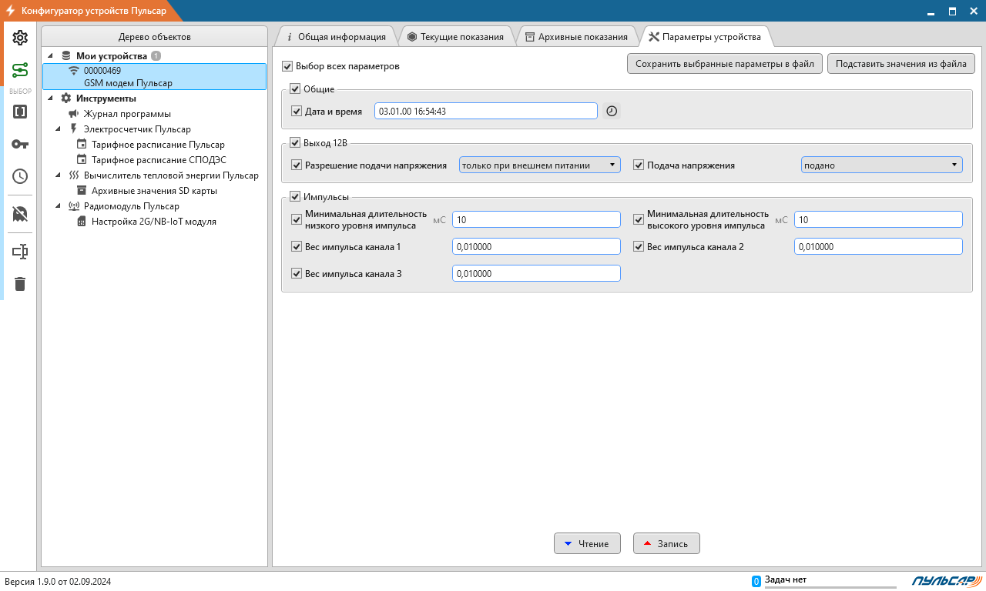Open the settings gear in the sidebar

[20, 38]
